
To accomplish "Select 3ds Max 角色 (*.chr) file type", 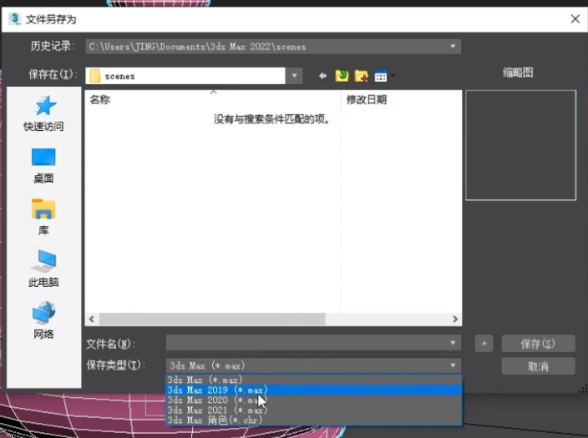I will [x=313, y=420].
